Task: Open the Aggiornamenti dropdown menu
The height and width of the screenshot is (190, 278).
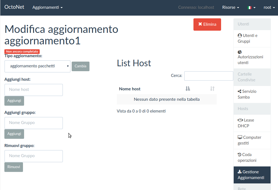Action: click(48, 7)
